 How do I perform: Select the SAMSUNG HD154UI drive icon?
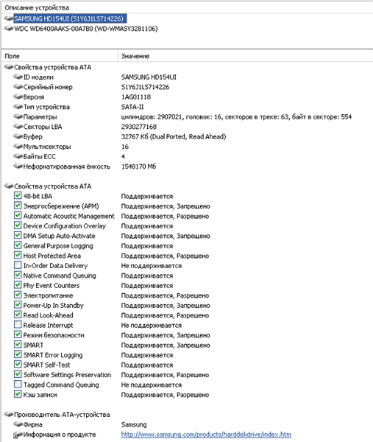pos(9,18)
